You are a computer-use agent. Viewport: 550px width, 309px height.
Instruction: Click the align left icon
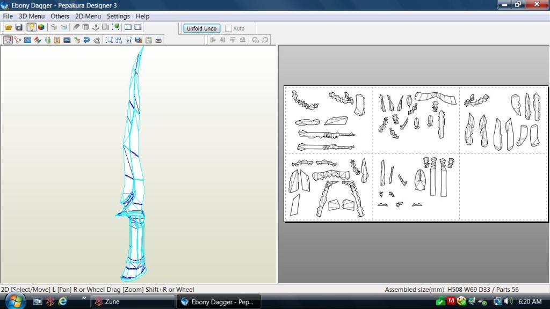[213, 40]
